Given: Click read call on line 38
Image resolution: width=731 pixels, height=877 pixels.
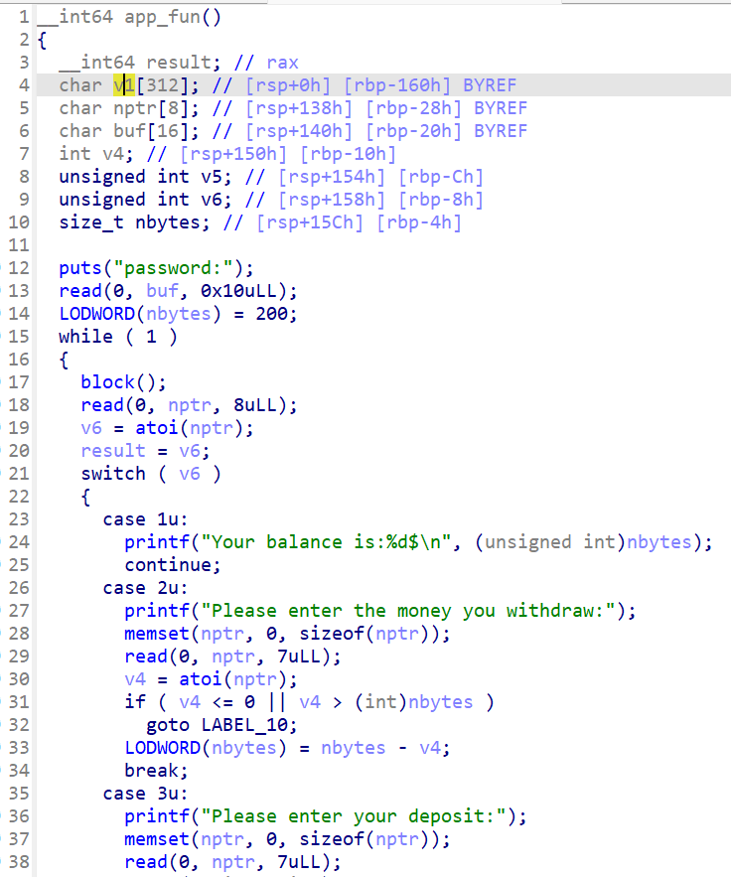Looking at the screenshot, I should coord(147,862).
